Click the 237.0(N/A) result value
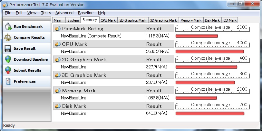Viewport: 262px width, 131px height. [x=157, y=83]
